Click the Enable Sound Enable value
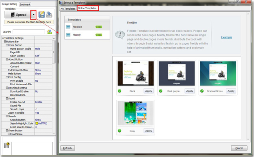Screen dimensions: 254x157 click(39, 102)
